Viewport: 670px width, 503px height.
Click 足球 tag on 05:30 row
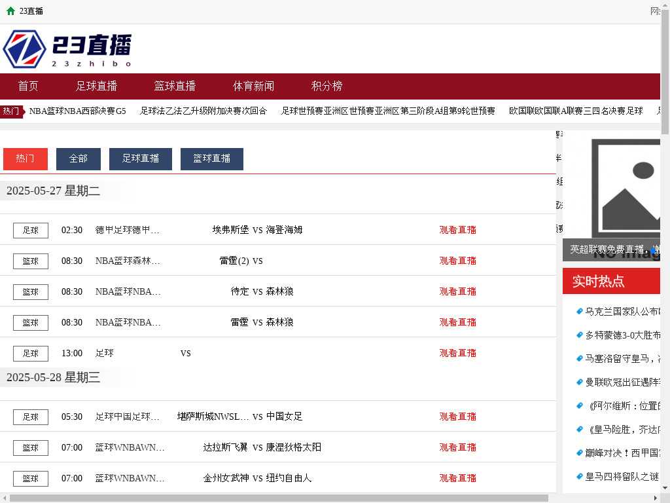point(30,417)
